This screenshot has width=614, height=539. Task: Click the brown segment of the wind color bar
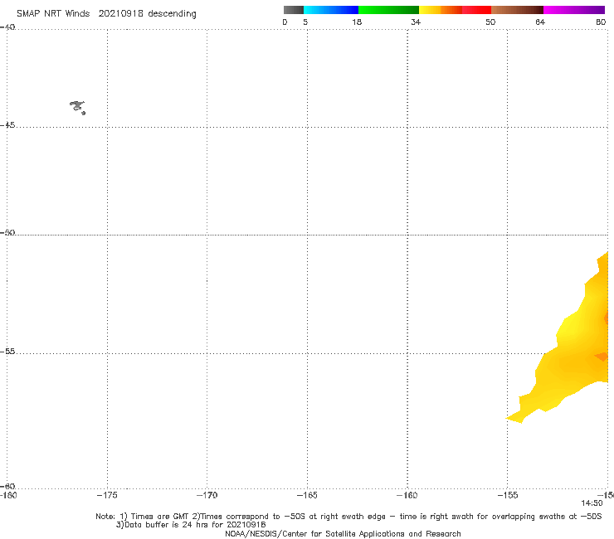(x=517, y=10)
